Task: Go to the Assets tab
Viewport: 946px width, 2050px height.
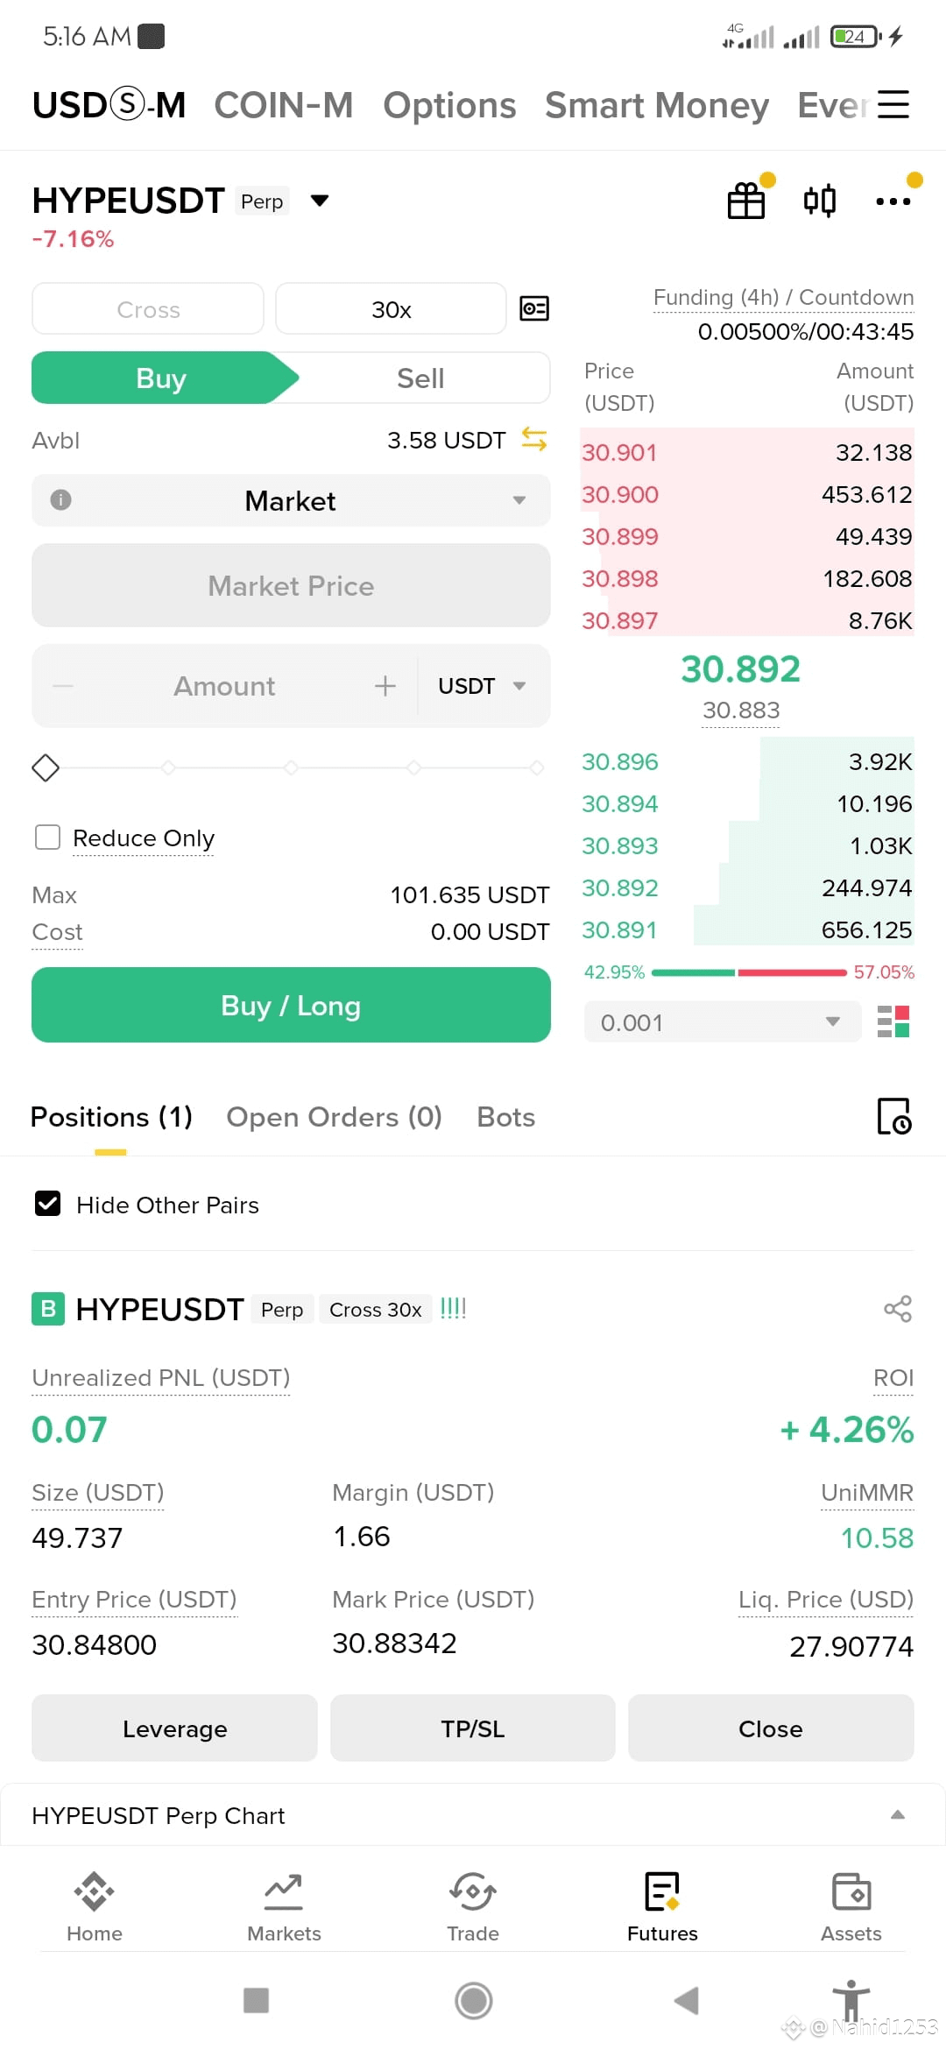Action: pyautogui.click(x=851, y=1905)
